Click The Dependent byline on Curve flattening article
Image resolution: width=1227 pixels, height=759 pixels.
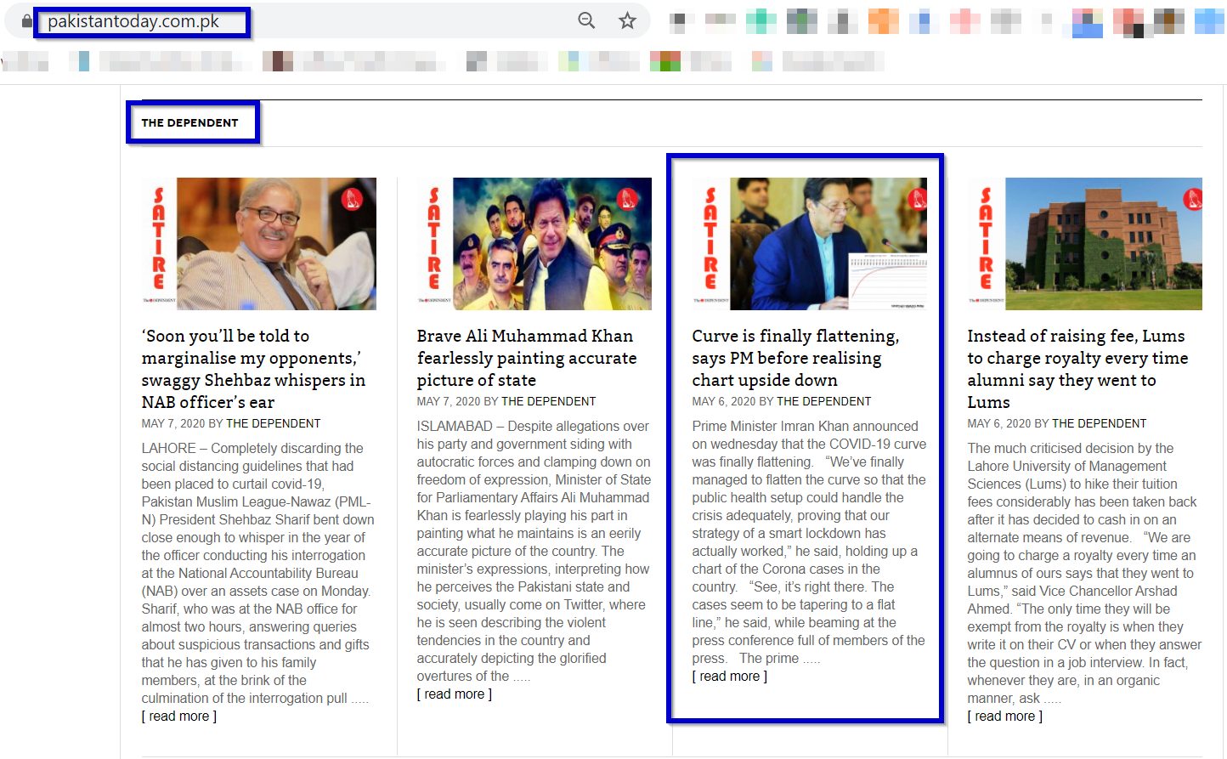pyautogui.click(x=824, y=401)
